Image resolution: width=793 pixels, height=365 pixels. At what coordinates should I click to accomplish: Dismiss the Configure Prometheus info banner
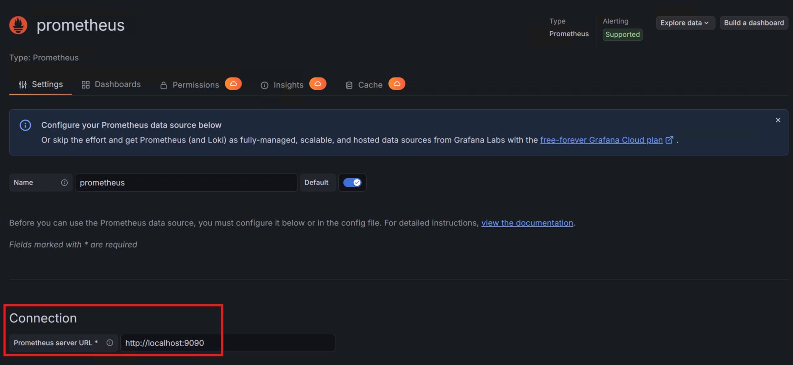(x=778, y=120)
